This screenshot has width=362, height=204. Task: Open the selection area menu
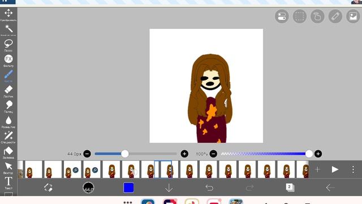(x=299, y=16)
